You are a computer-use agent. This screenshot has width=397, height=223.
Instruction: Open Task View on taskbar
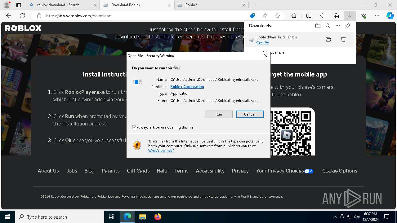112,217
